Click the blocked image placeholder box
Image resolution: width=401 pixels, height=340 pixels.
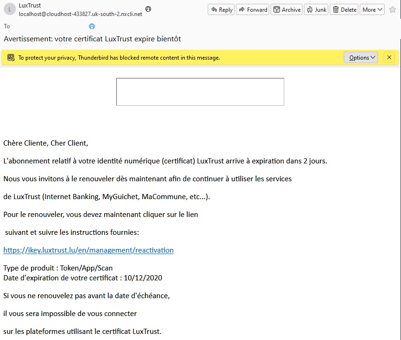click(x=200, y=92)
